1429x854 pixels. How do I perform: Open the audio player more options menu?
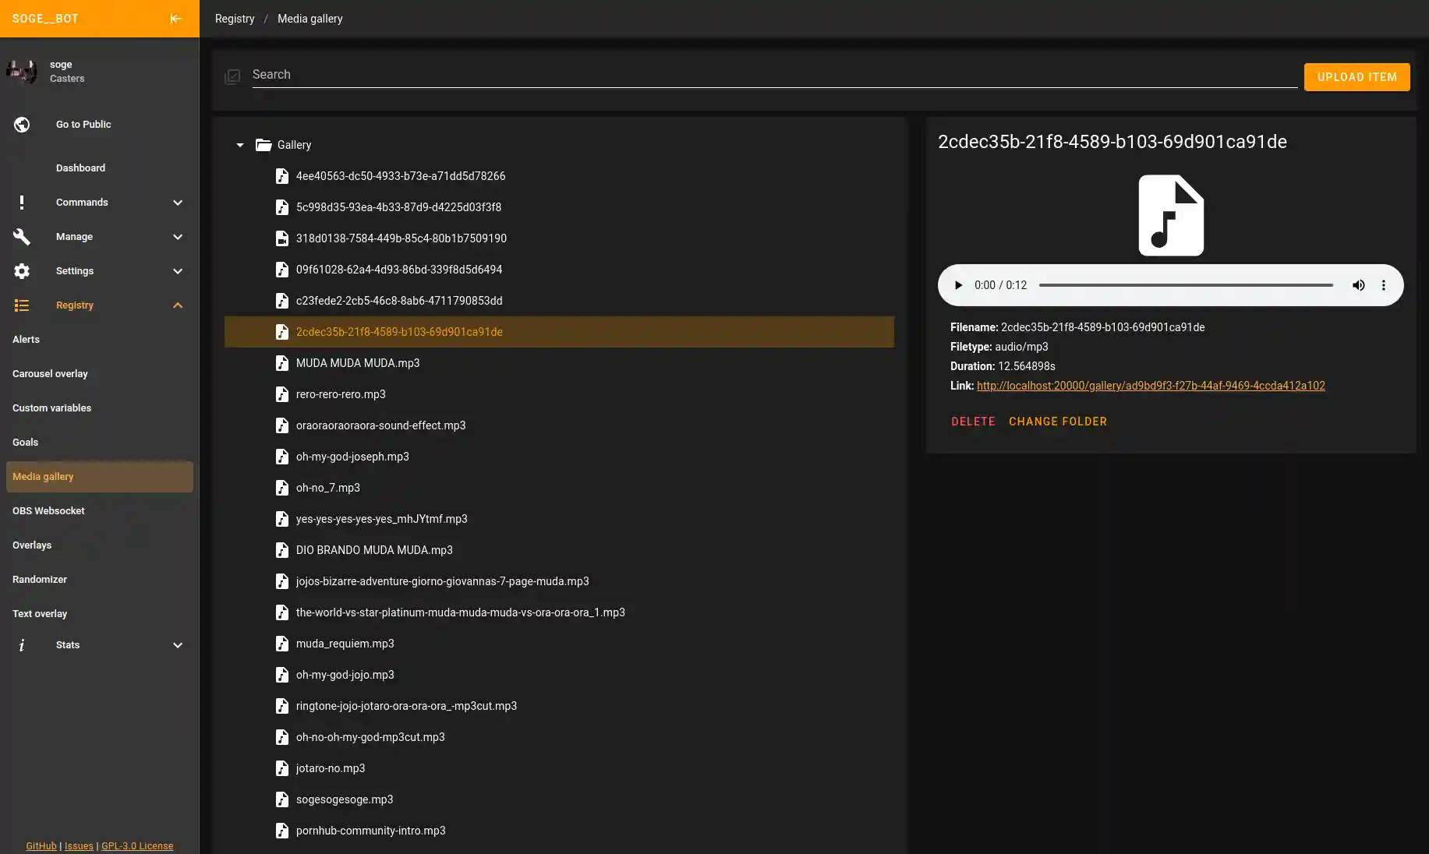[x=1383, y=285]
